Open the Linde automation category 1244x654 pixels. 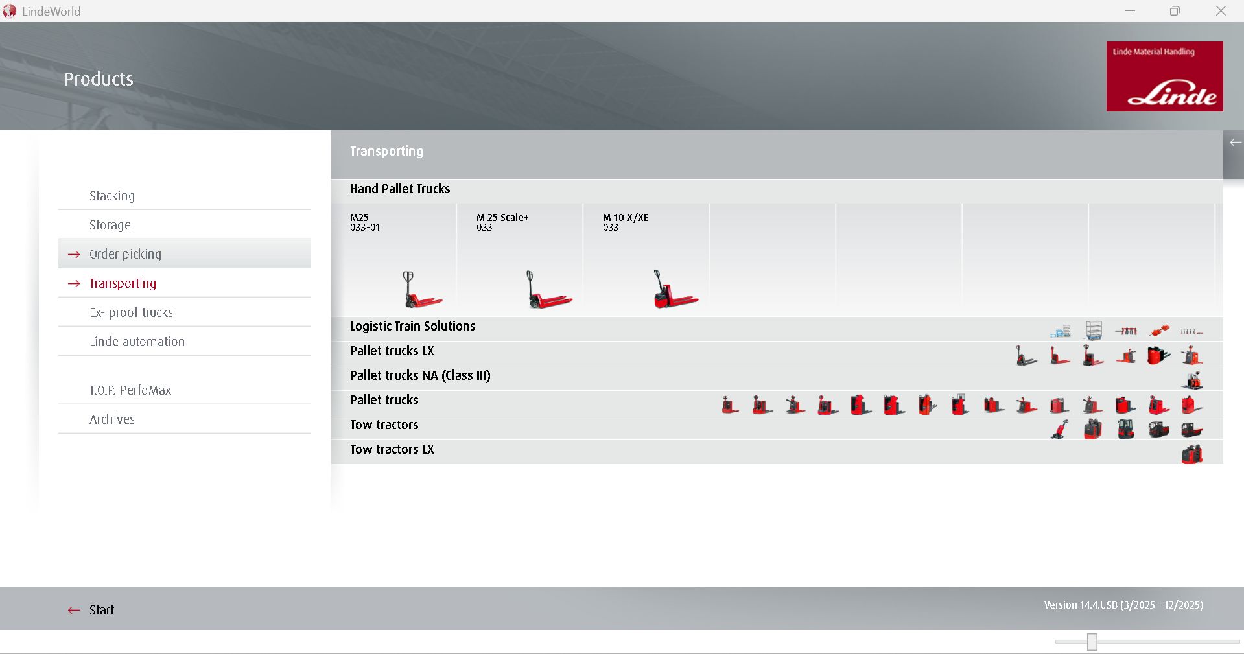185,342
